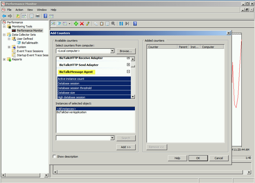255x183 pixels.
Task: Click the Paste Counter List clipboard icon
Action: pos(102,24)
